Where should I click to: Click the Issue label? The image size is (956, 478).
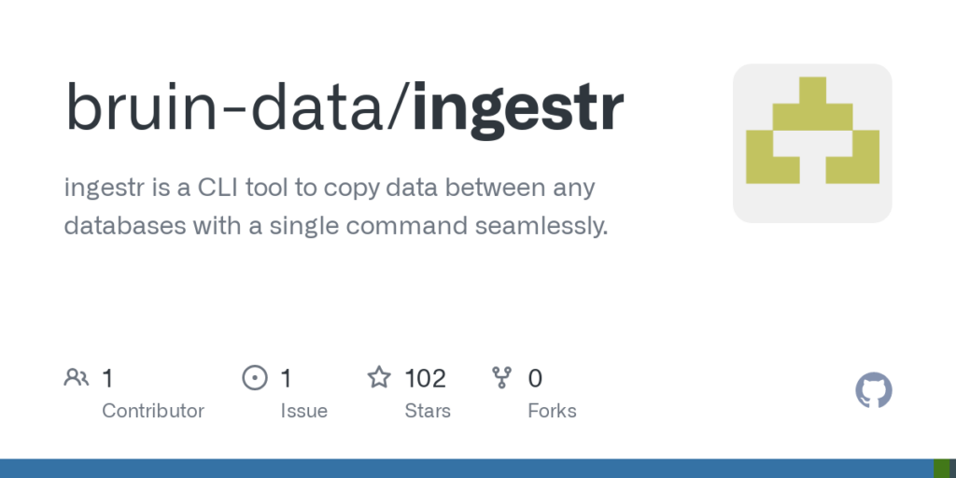tap(303, 411)
